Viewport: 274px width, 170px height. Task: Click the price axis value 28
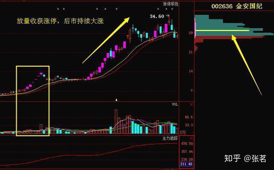(191, 33)
